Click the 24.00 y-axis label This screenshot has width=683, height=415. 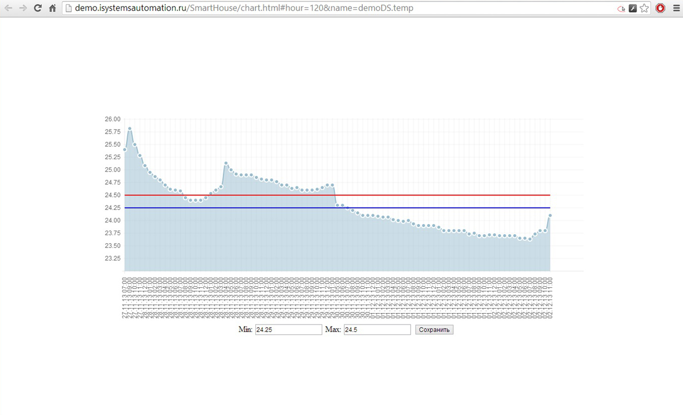tap(113, 221)
